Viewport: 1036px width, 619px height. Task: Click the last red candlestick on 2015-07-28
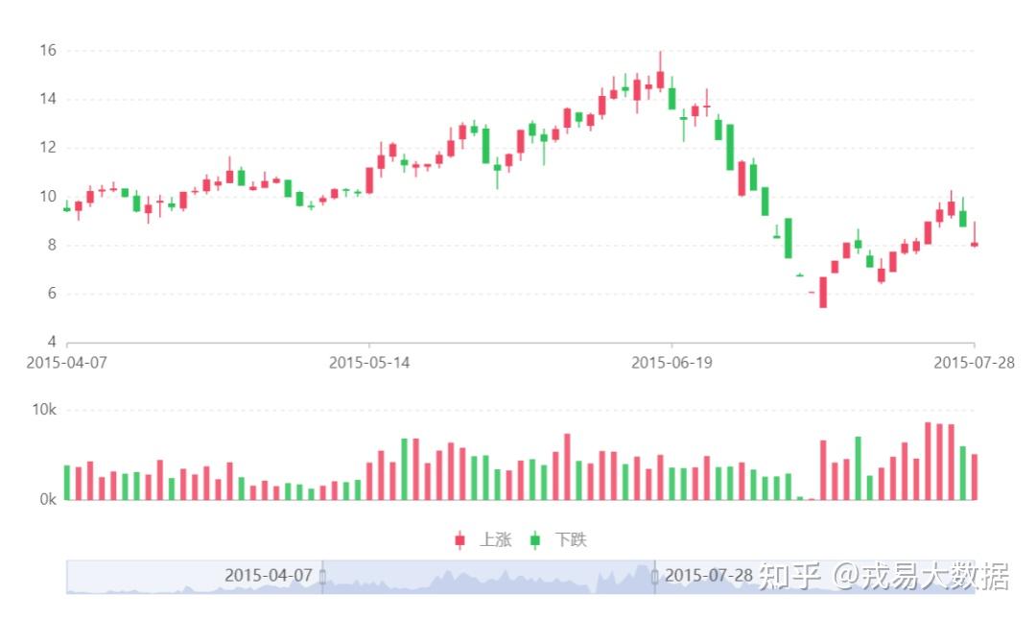coord(975,244)
